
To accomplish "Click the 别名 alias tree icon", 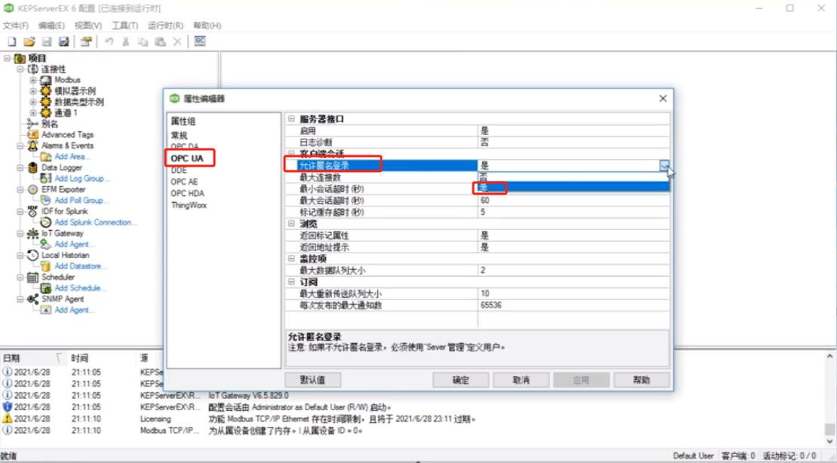I will pos(32,124).
